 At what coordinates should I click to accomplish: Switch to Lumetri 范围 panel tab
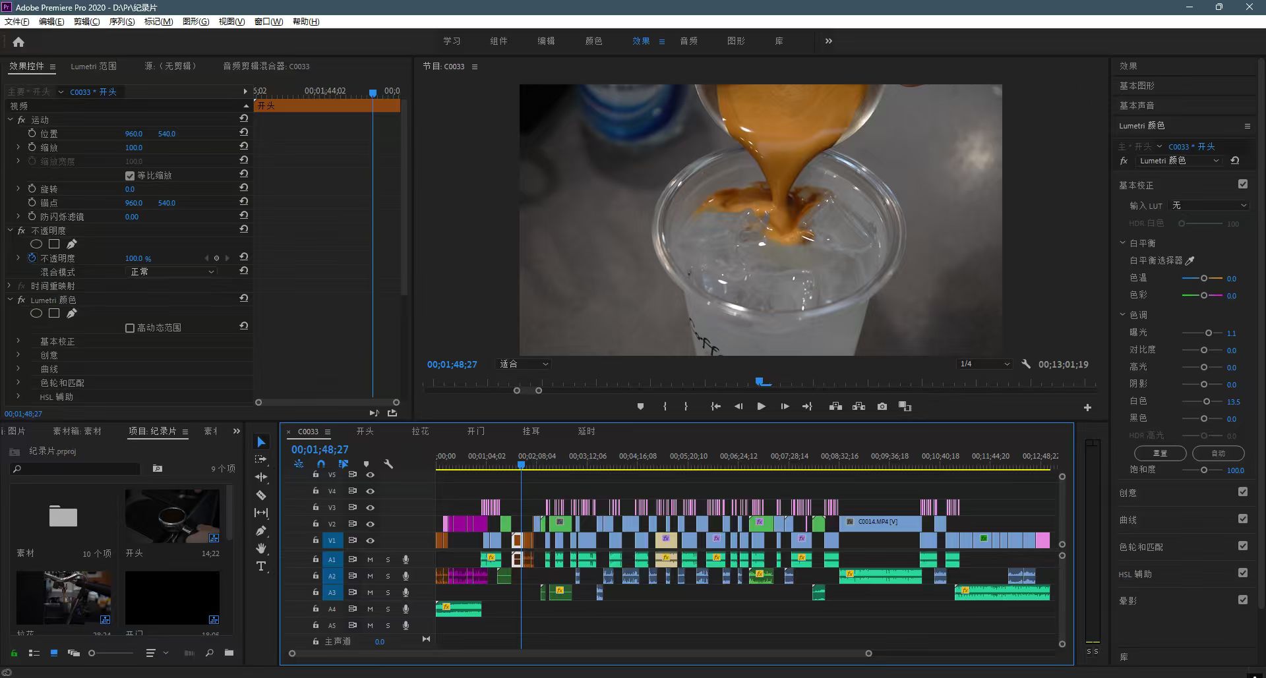[x=94, y=66]
